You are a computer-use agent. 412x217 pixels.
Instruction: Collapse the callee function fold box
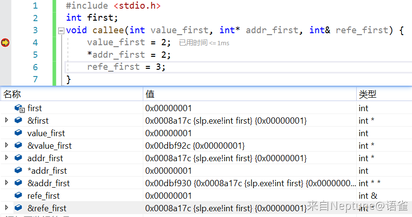click(61, 31)
